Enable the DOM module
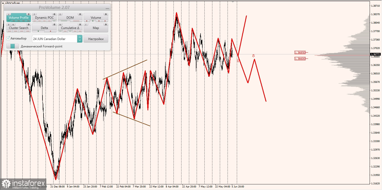 coord(70,18)
